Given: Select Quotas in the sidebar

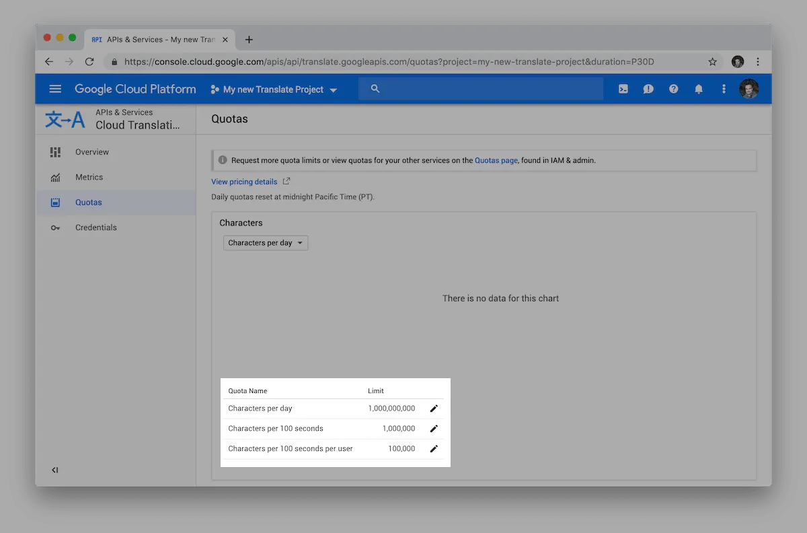Looking at the screenshot, I should click(116, 203).
